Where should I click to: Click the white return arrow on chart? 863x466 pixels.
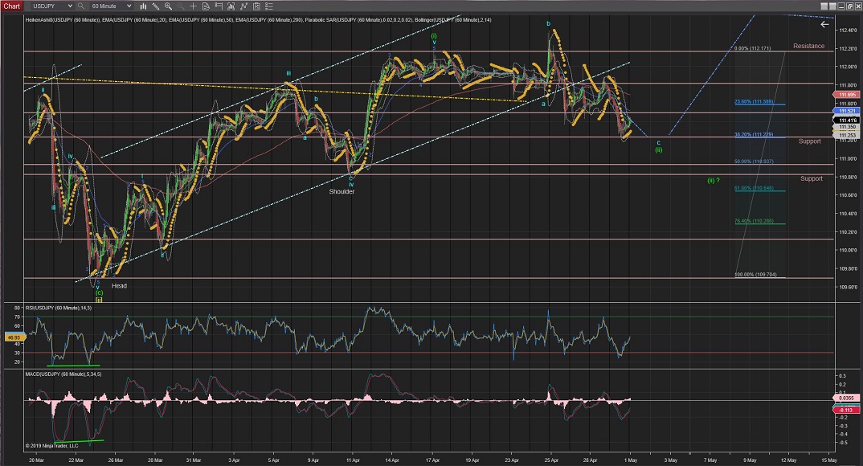tap(824, 25)
